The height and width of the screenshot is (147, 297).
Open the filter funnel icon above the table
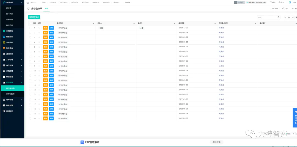285,17
